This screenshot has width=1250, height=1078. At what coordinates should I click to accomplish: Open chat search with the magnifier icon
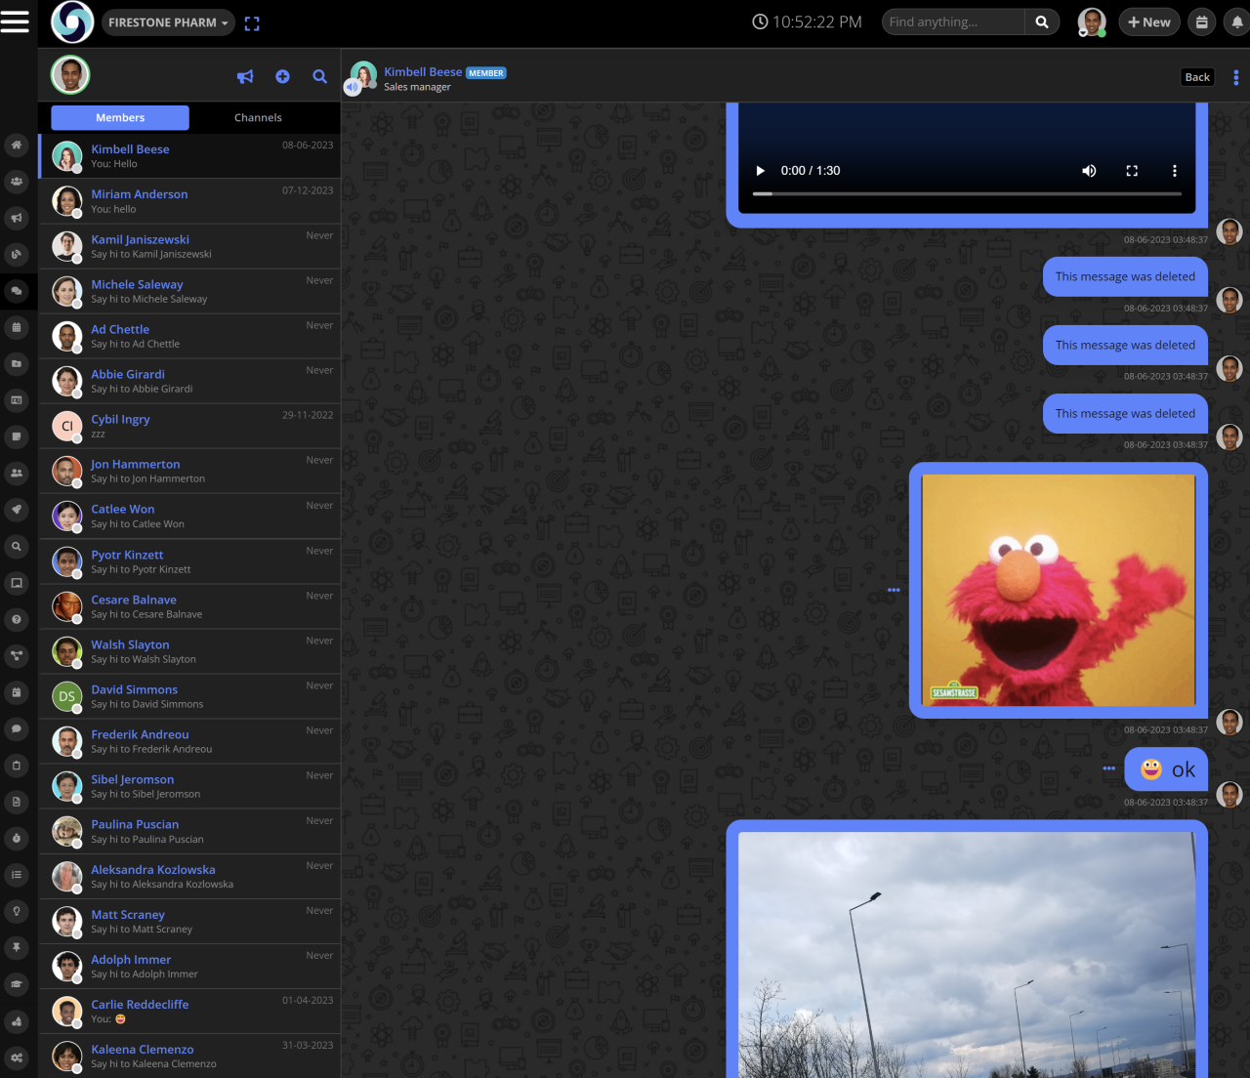point(319,75)
